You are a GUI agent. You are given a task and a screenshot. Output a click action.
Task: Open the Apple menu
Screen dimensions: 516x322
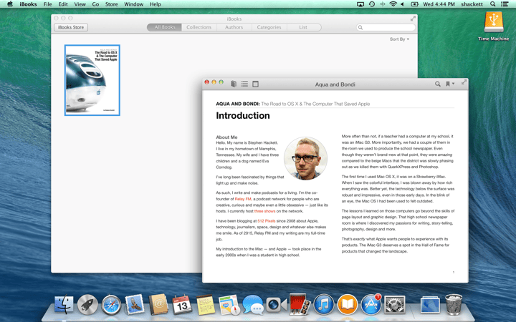pos(10,4)
